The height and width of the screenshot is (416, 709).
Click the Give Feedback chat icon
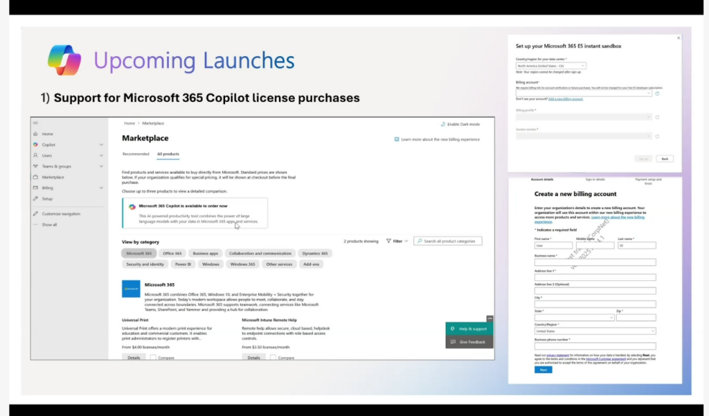coord(453,342)
